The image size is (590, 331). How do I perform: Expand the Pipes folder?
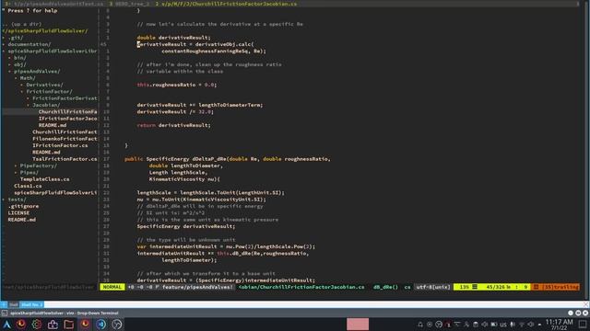pyautogui.click(x=27, y=173)
